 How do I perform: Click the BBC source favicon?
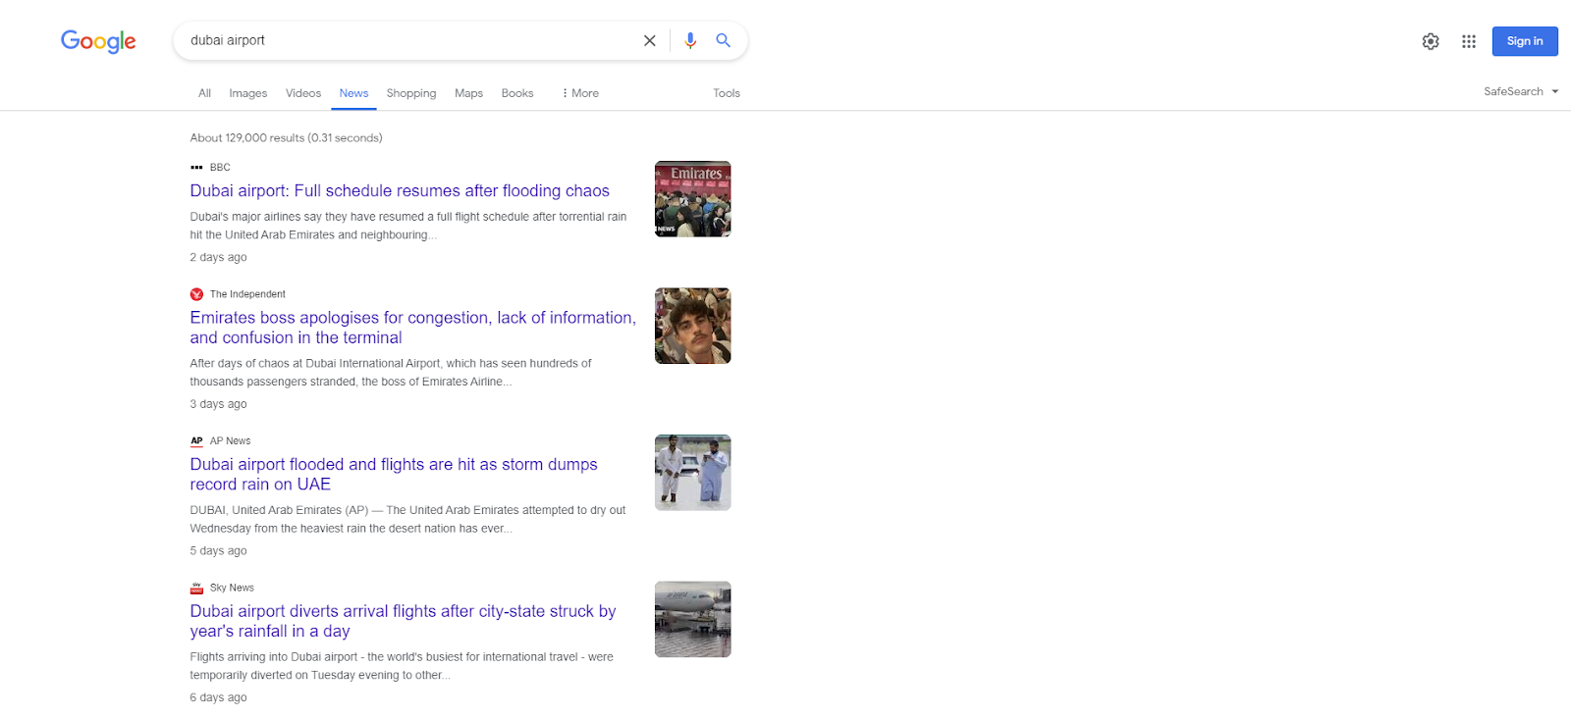[x=196, y=168]
